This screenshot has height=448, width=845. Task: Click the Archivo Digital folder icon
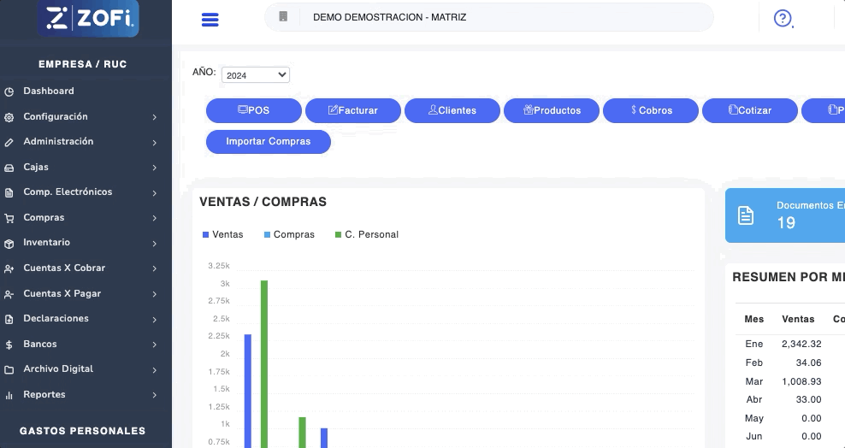point(9,370)
